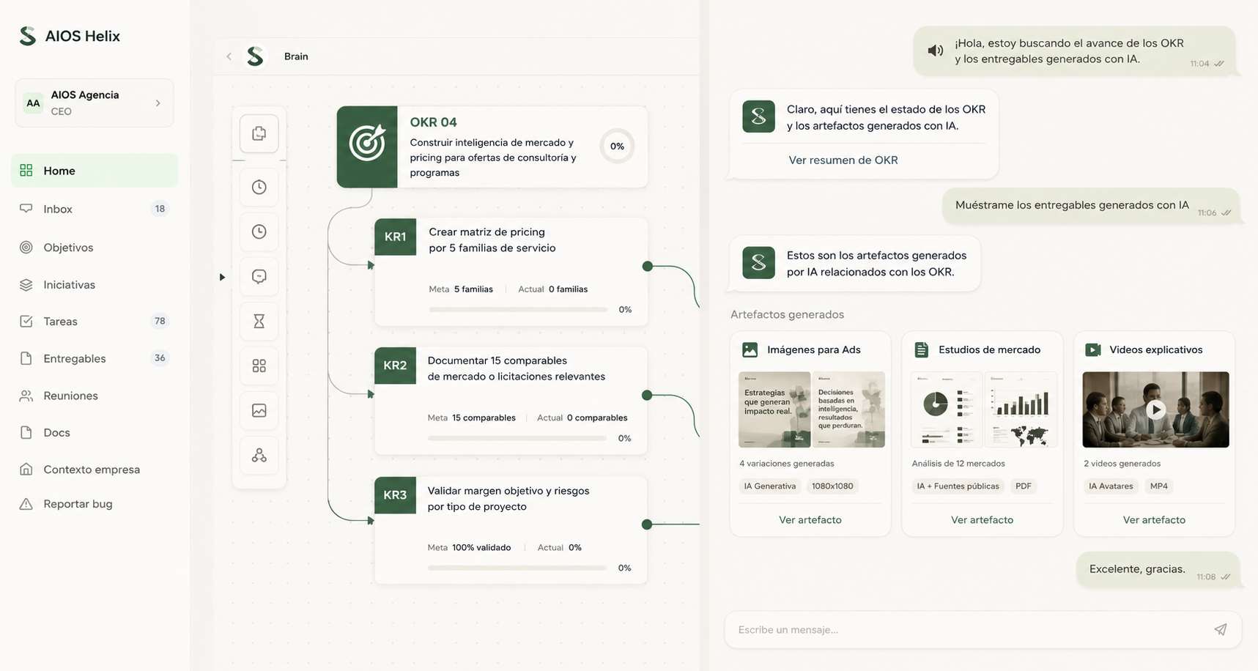
Task: Click the copy documents tool icon
Action: (259, 133)
